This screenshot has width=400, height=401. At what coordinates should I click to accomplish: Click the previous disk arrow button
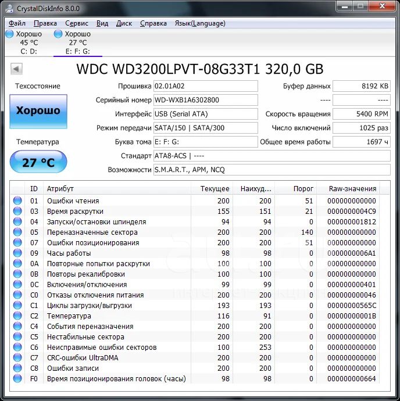point(17,69)
